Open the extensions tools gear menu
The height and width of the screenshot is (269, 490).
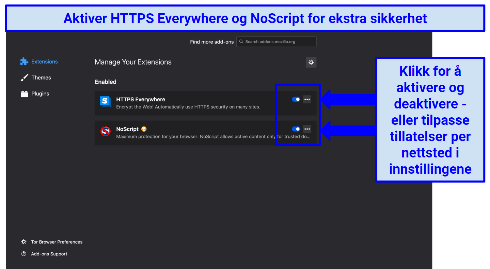pyautogui.click(x=311, y=62)
